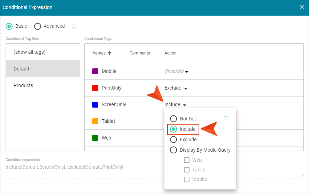Open help icon in the action popup
Screen dimensions: 309x194
click(226, 118)
